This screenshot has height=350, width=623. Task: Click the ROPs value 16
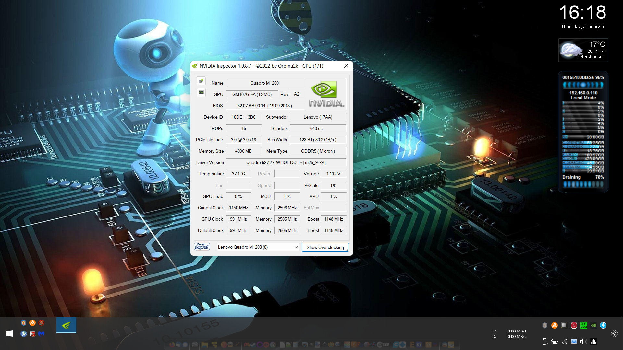pyautogui.click(x=243, y=128)
